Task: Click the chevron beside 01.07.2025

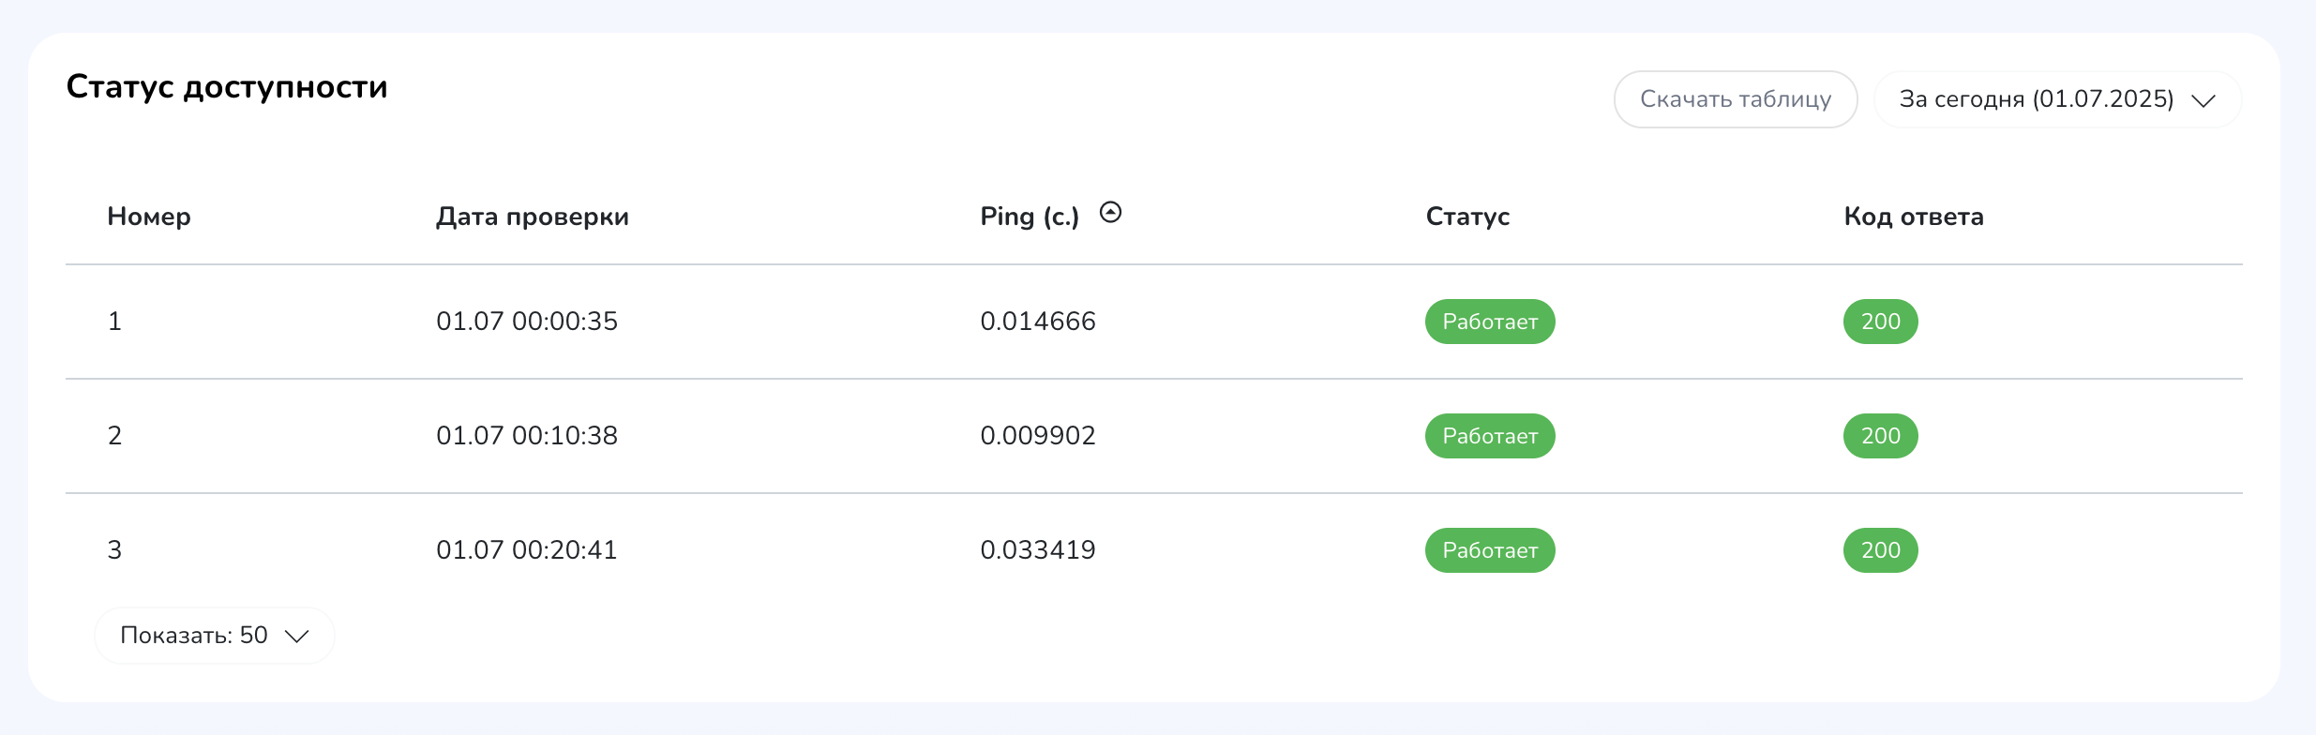Action: 2203,100
